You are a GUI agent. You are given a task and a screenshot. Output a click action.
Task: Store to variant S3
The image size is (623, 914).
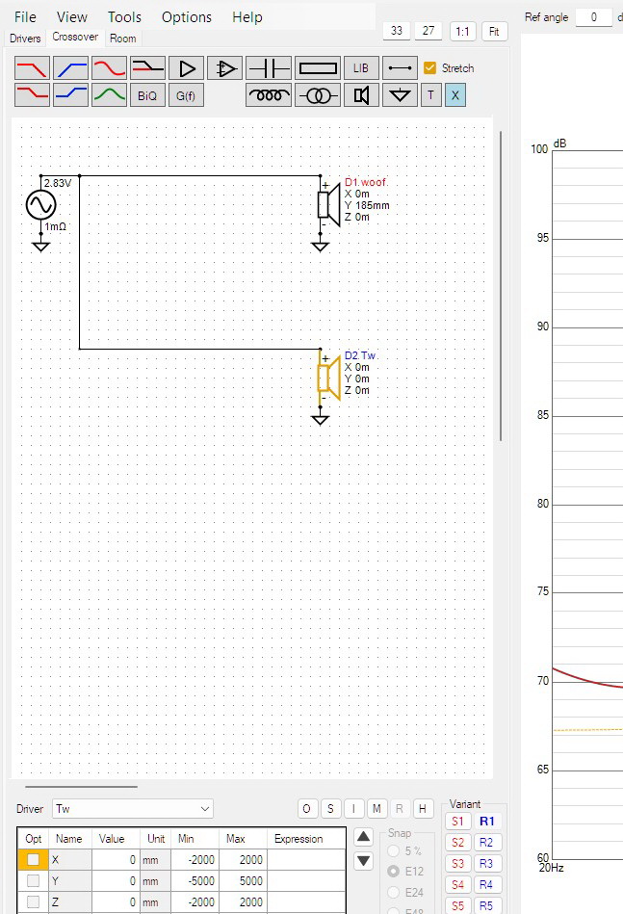[x=458, y=863]
